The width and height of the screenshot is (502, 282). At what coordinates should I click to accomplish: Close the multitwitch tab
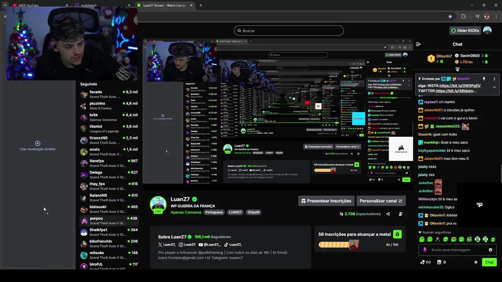(x=129, y=5)
